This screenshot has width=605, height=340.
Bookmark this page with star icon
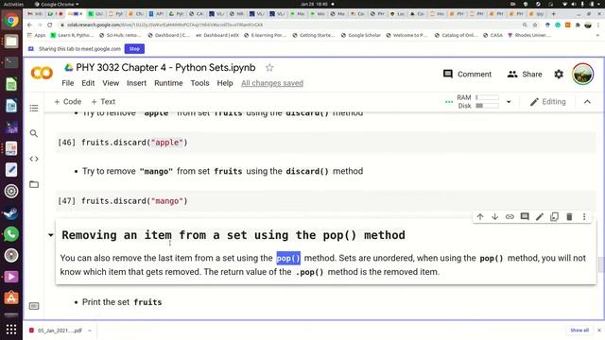[535, 25]
